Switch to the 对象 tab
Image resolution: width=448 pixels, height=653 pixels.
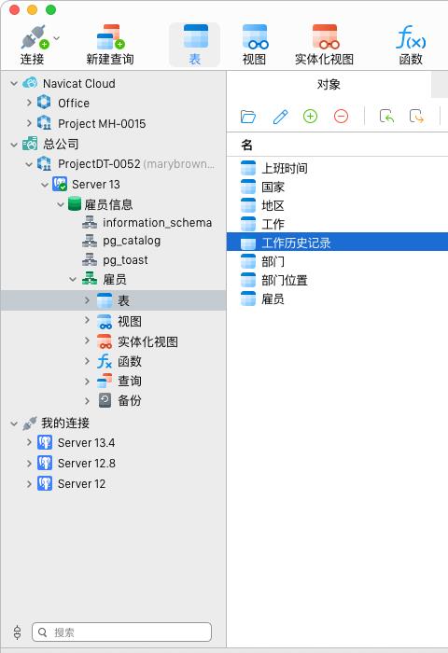tap(329, 85)
